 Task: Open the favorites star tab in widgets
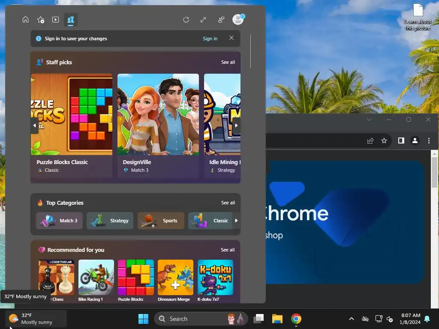click(x=41, y=20)
